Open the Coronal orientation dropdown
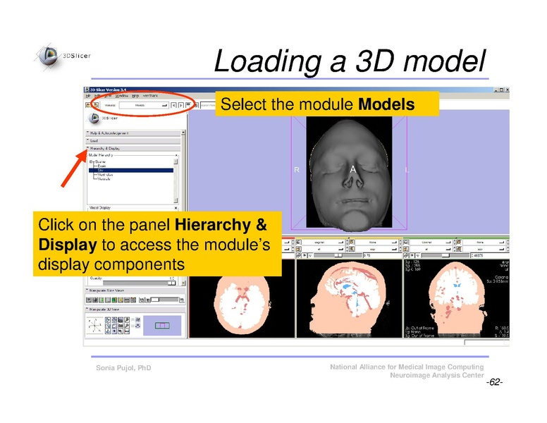This screenshot has width=547, height=423. (x=431, y=243)
